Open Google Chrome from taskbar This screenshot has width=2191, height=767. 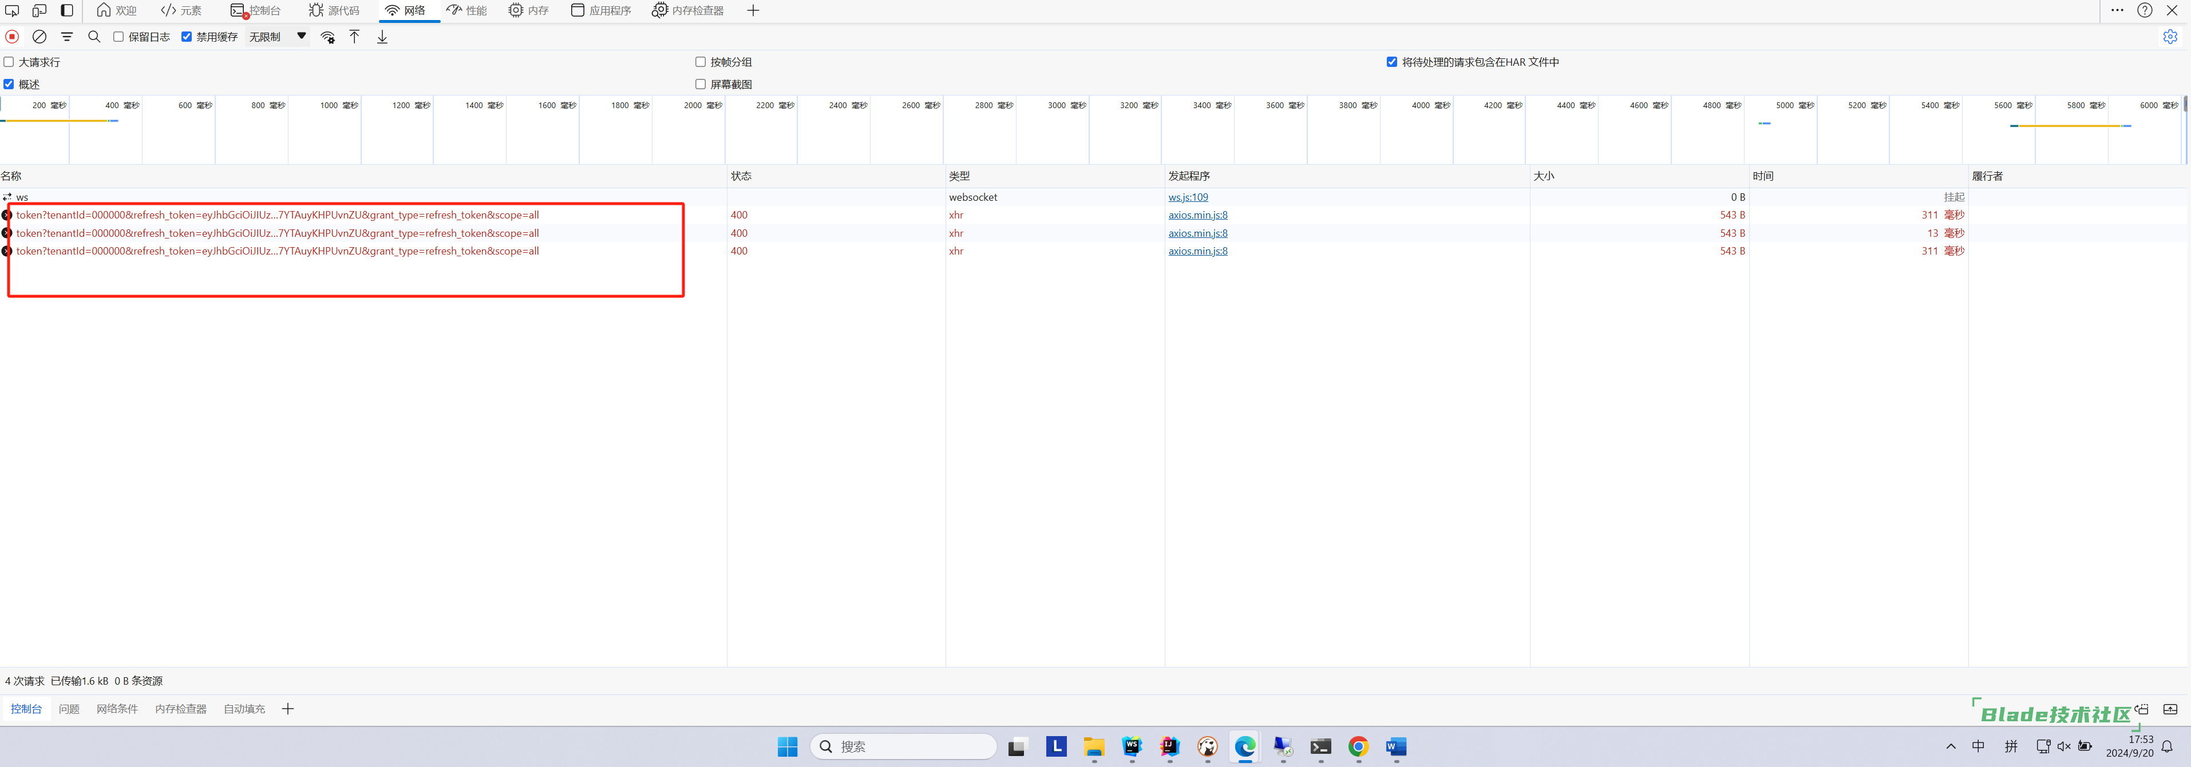1358,746
